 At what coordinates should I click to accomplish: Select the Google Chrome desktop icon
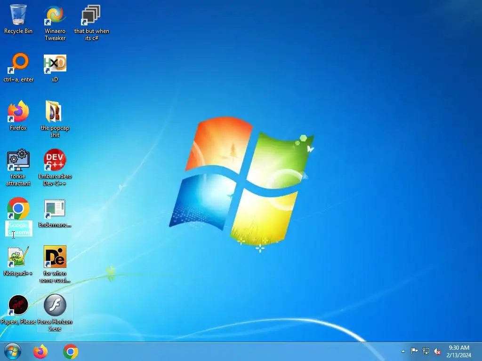pos(18,208)
